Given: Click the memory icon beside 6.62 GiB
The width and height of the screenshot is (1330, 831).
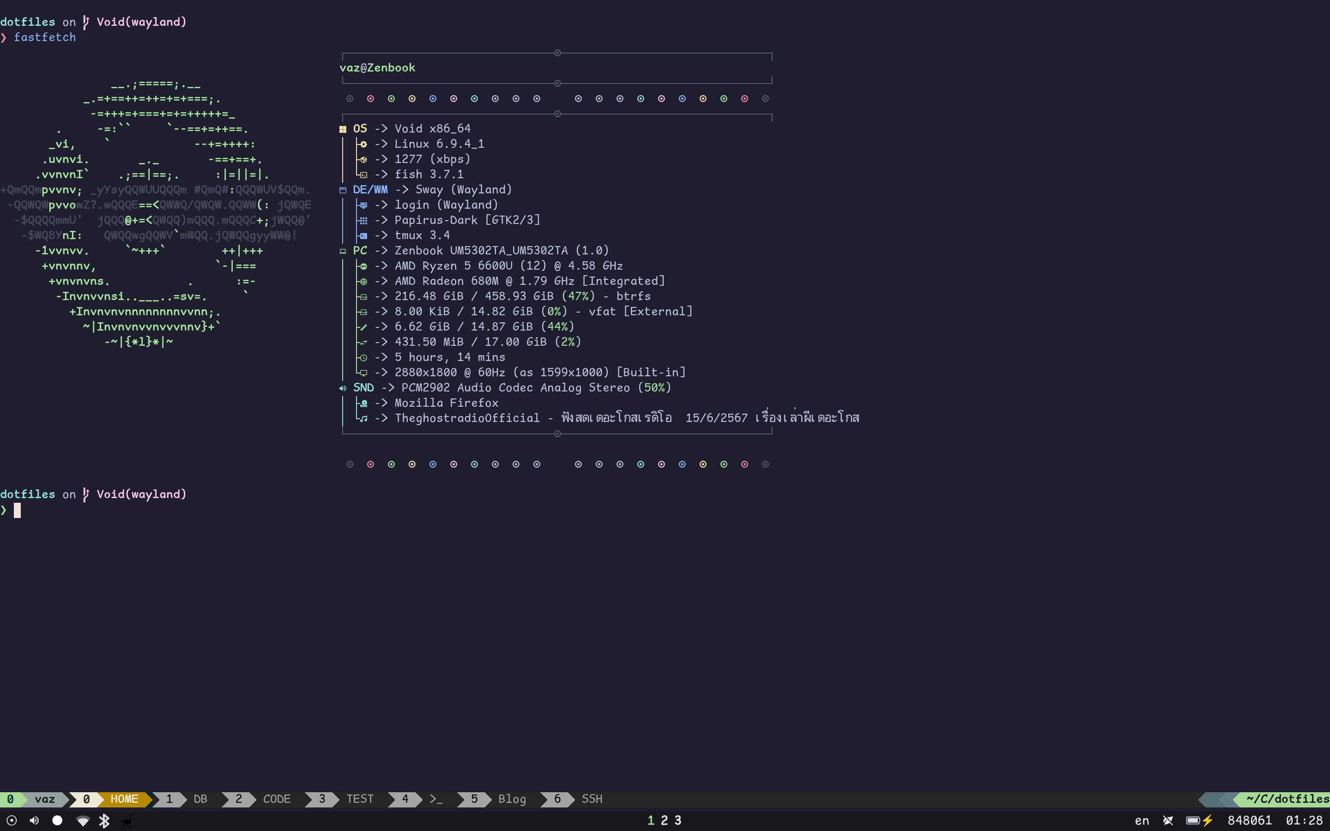Looking at the screenshot, I should point(363,327).
